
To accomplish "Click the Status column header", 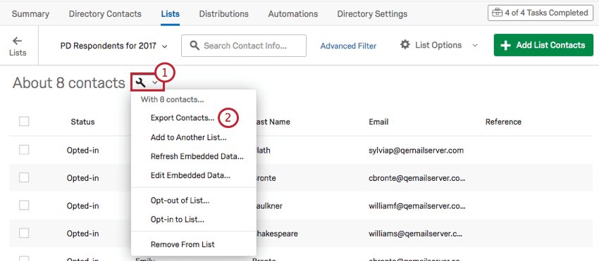I will (82, 122).
